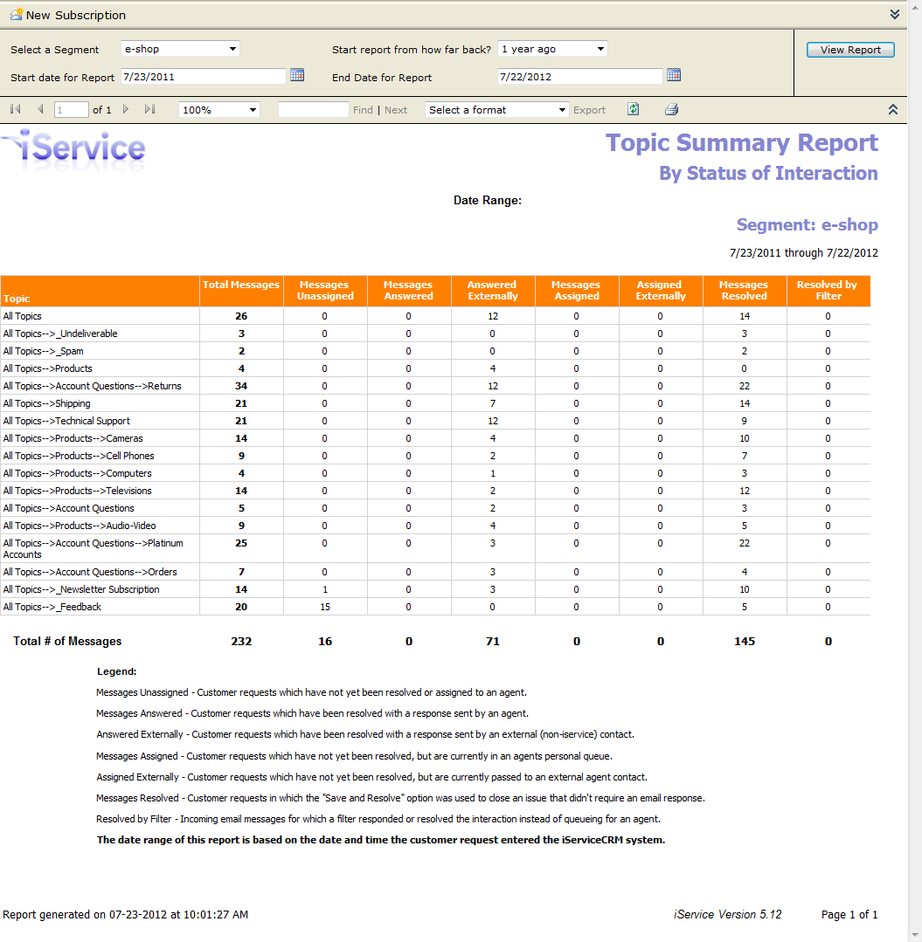Click the Start date for Report field
Image resolution: width=922 pixels, height=942 pixels.
pyautogui.click(x=204, y=76)
